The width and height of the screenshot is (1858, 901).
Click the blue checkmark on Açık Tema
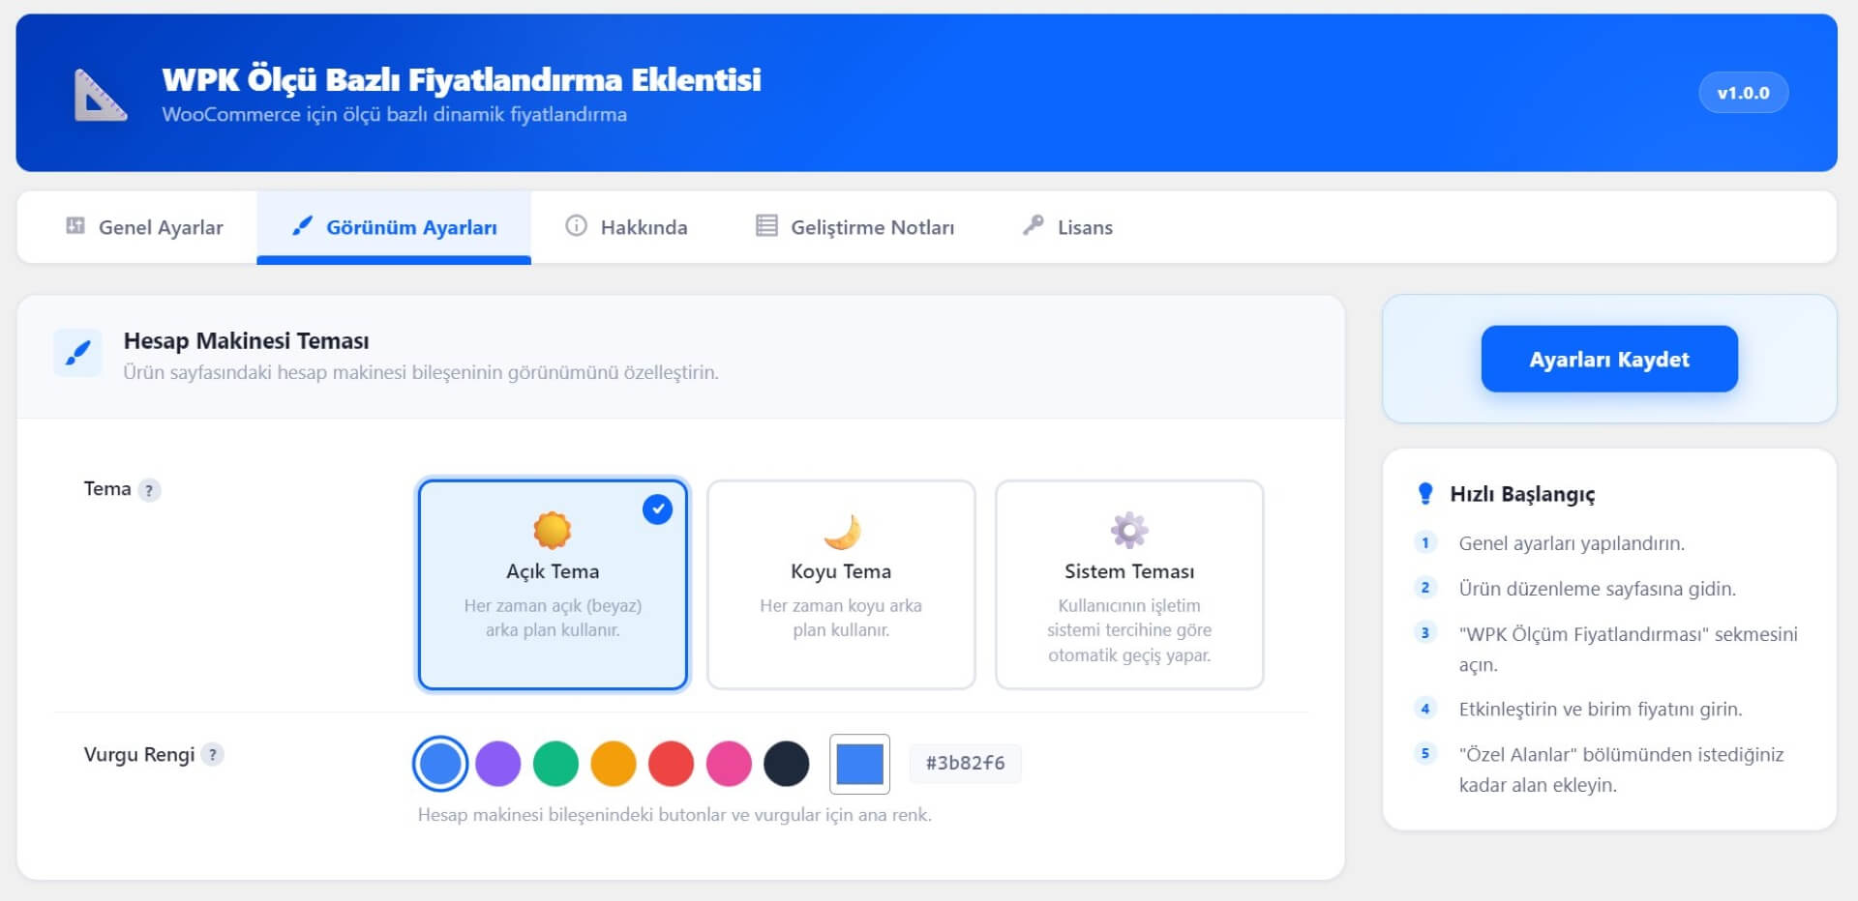tap(658, 509)
